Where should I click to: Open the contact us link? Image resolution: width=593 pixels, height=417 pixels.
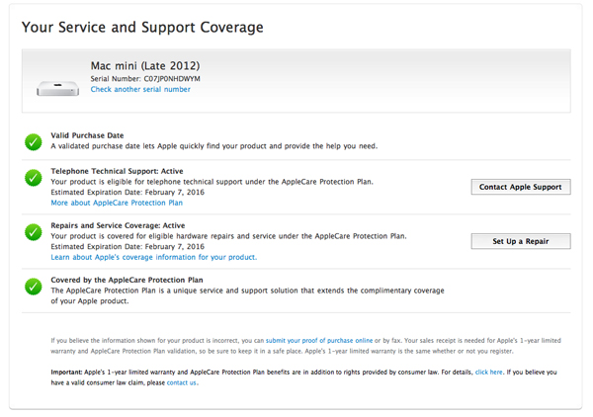(x=182, y=382)
